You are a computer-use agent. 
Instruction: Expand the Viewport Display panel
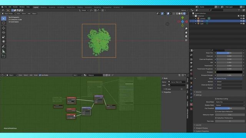click(x=201, y=128)
